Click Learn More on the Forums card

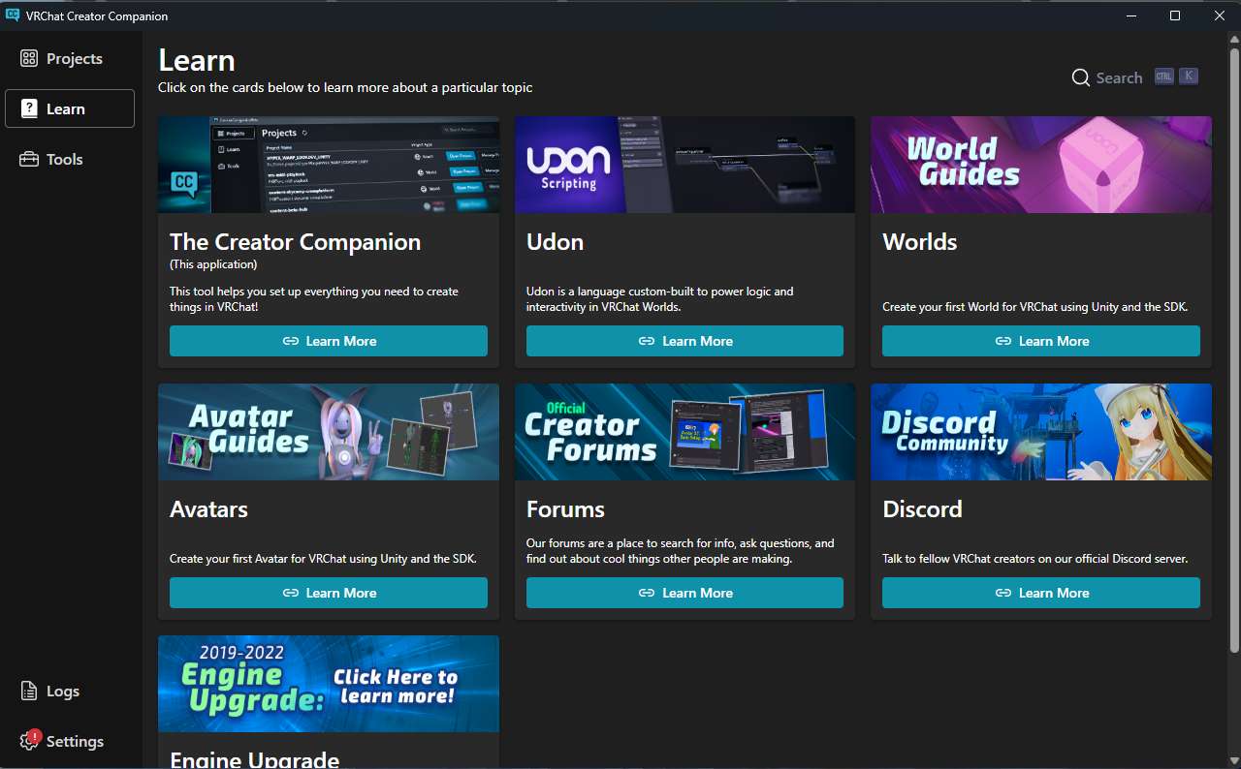pos(684,593)
